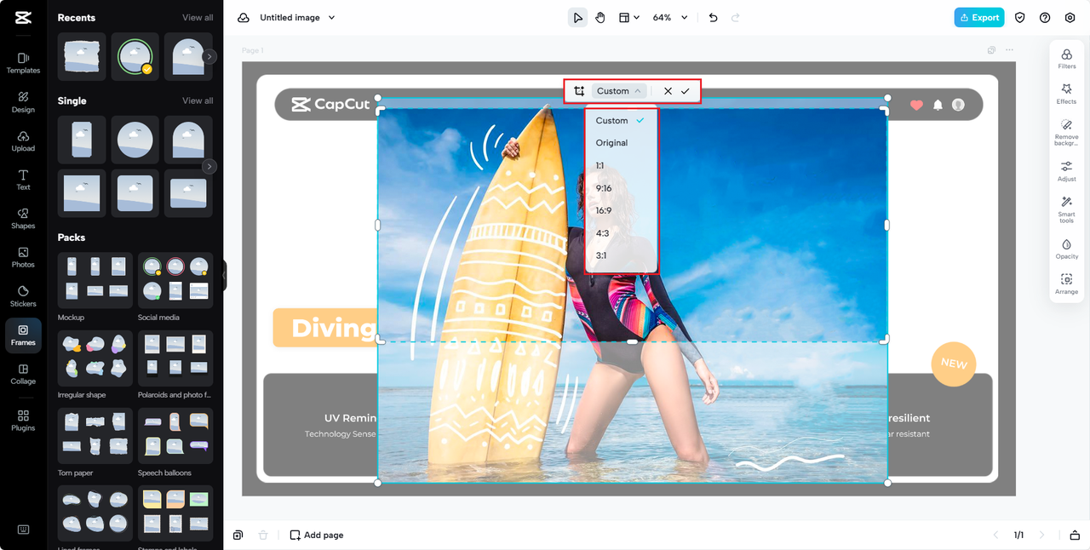Click the cloud save status icon

click(x=244, y=18)
